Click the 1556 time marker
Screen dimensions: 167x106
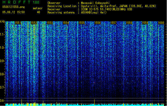pos(97,23)
